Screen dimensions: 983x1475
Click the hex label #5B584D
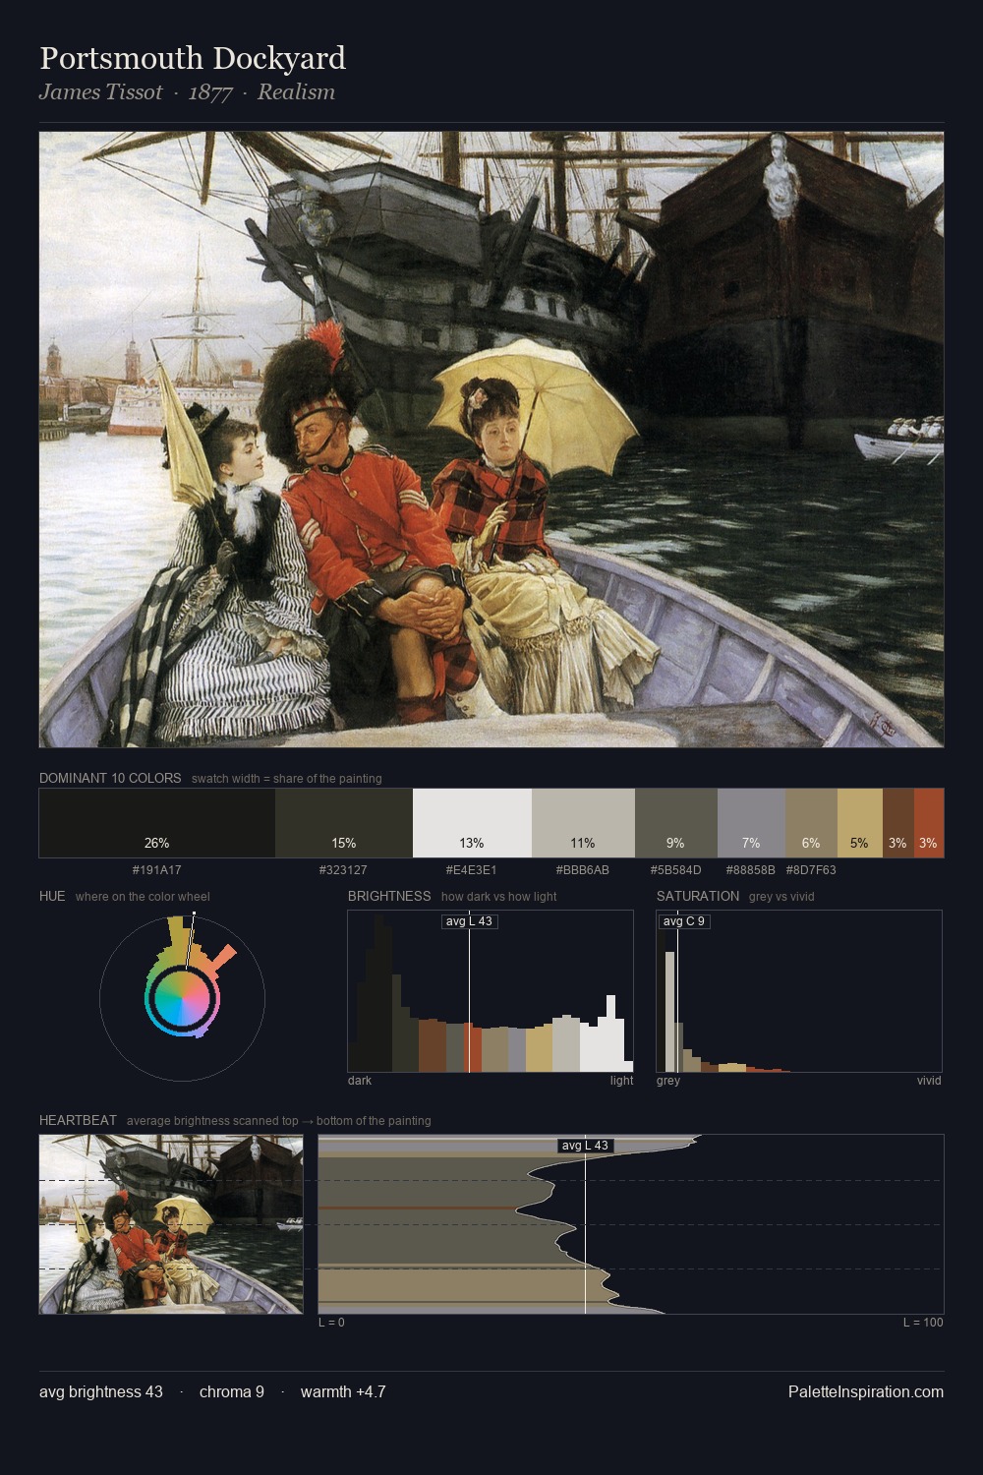[x=675, y=870]
